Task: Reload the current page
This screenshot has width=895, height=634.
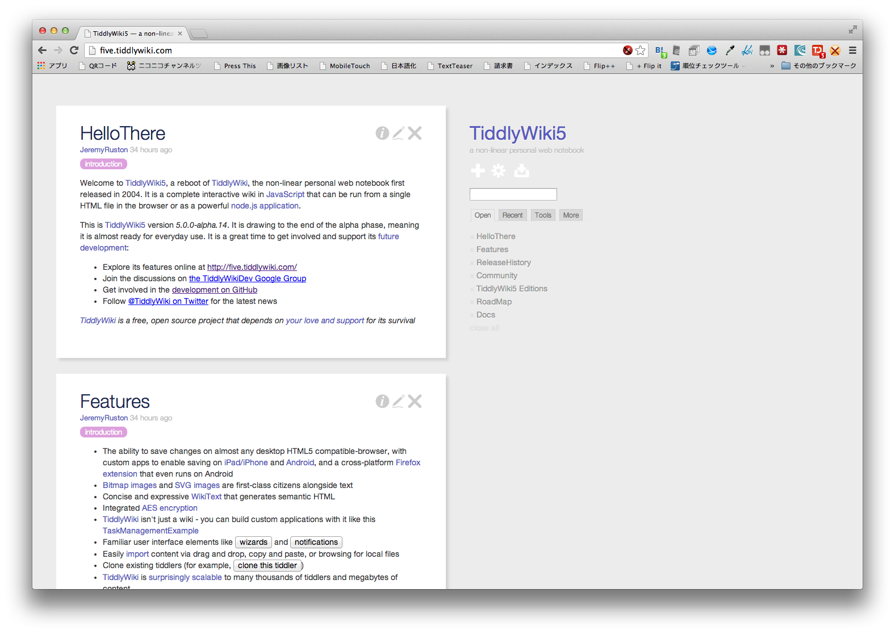Action: click(x=74, y=50)
